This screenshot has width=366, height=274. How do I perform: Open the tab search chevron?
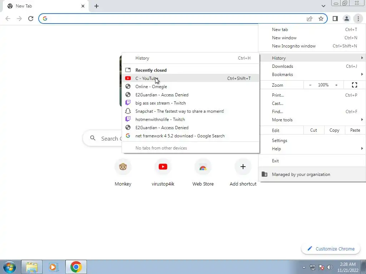pyautogui.click(x=323, y=6)
